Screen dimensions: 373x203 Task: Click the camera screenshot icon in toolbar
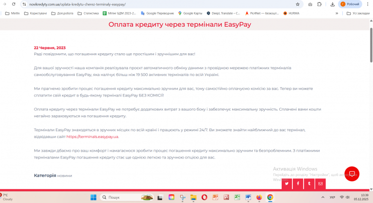(310, 4)
